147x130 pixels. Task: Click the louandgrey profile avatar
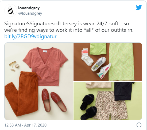pyautogui.click(x=11, y=10)
